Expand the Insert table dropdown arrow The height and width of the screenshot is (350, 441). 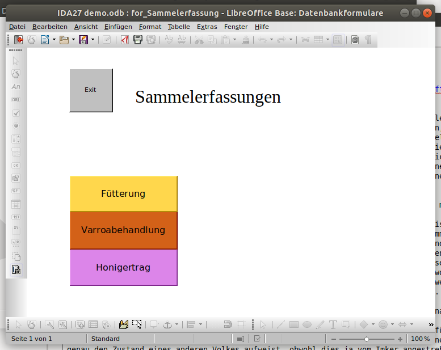click(327, 40)
